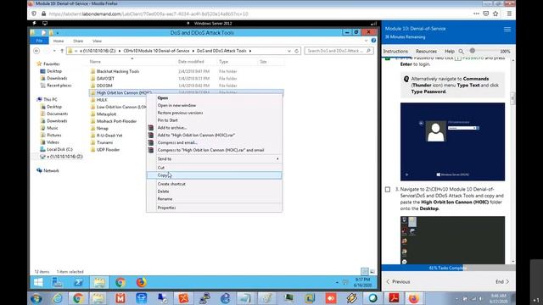Click the Search DoS and DDoS Attack field
The width and height of the screenshot is (543, 305).
339,51
